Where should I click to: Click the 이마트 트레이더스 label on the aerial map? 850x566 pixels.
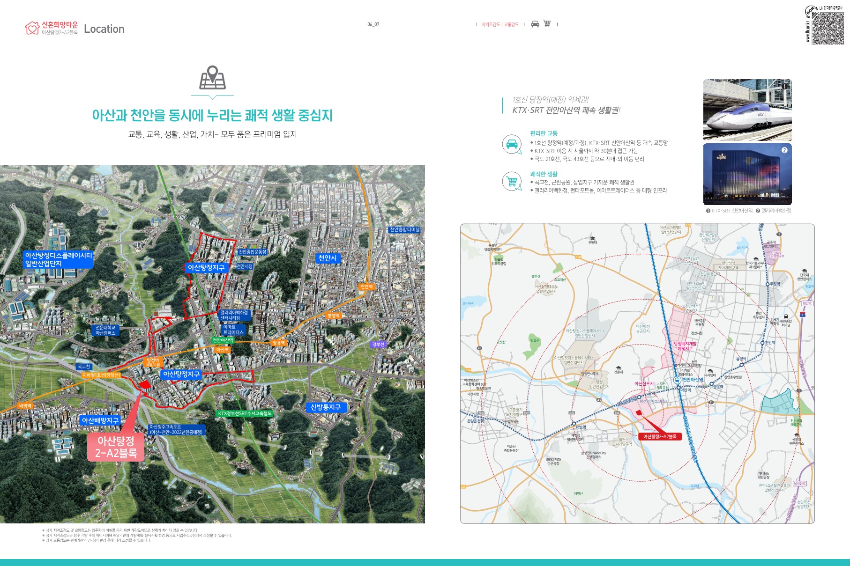[x=233, y=330]
